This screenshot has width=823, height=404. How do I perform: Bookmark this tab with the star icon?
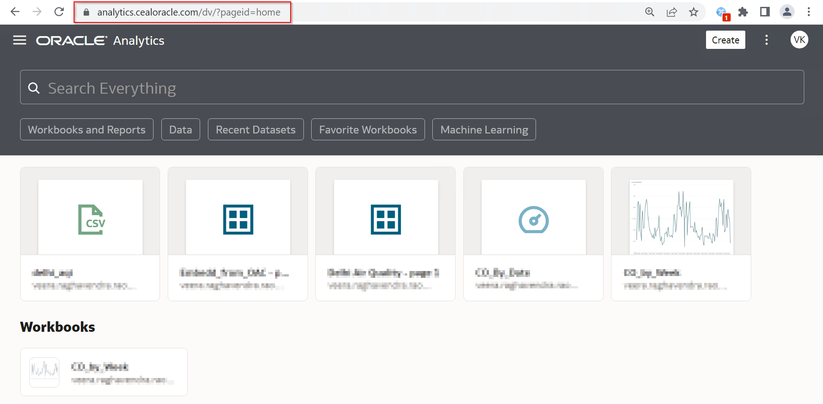pos(694,12)
